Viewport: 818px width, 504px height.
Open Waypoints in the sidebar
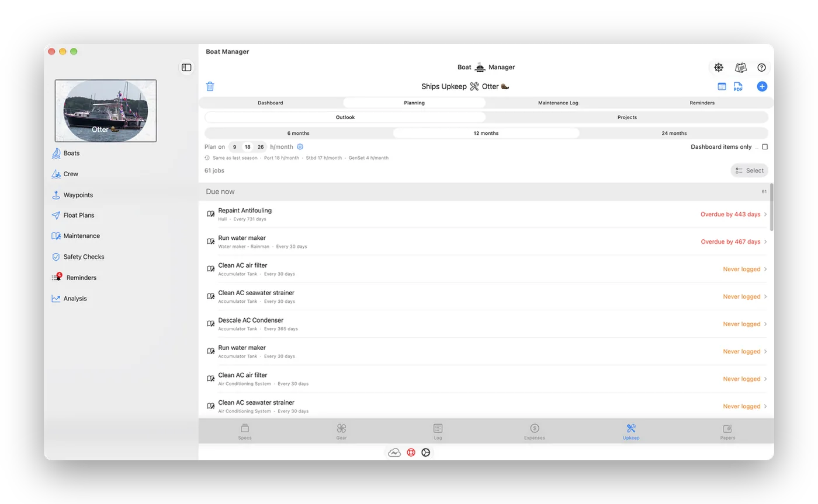click(78, 195)
